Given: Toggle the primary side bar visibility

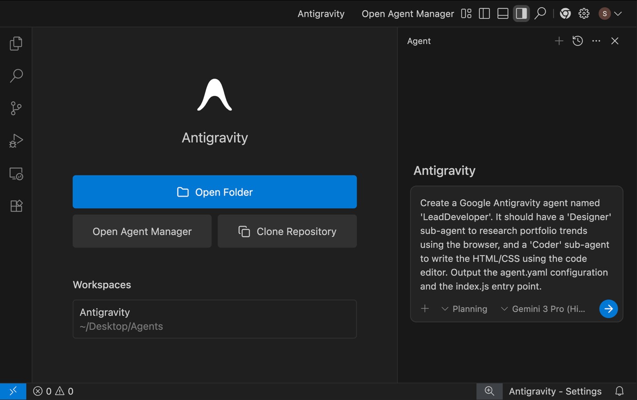Looking at the screenshot, I should pos(484,14).
